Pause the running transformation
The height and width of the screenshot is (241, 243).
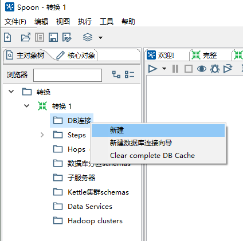point(175,69)
